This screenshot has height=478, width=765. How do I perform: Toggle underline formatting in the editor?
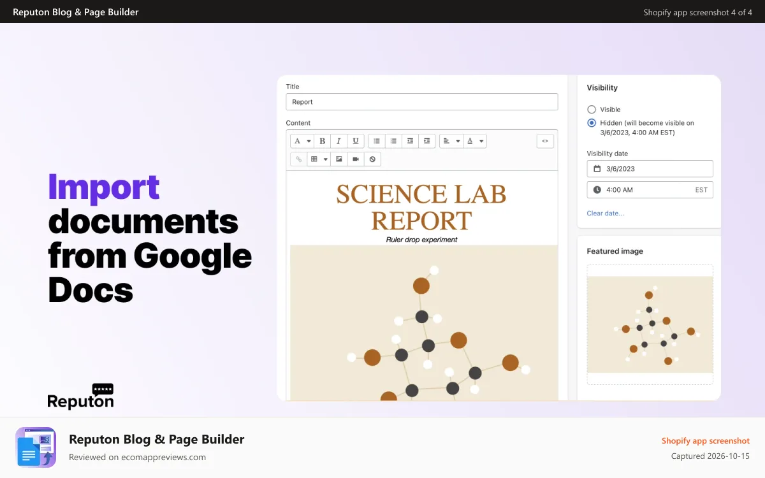[x=356, y=141]
